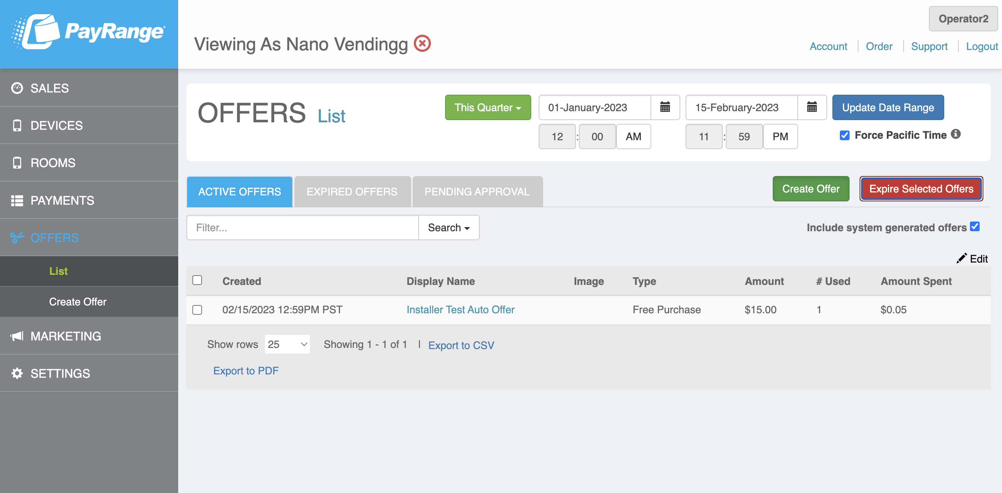Viewport: 1002px width, 493px height.
Task: Click the PayRange logo
Action: pos(89,32)
